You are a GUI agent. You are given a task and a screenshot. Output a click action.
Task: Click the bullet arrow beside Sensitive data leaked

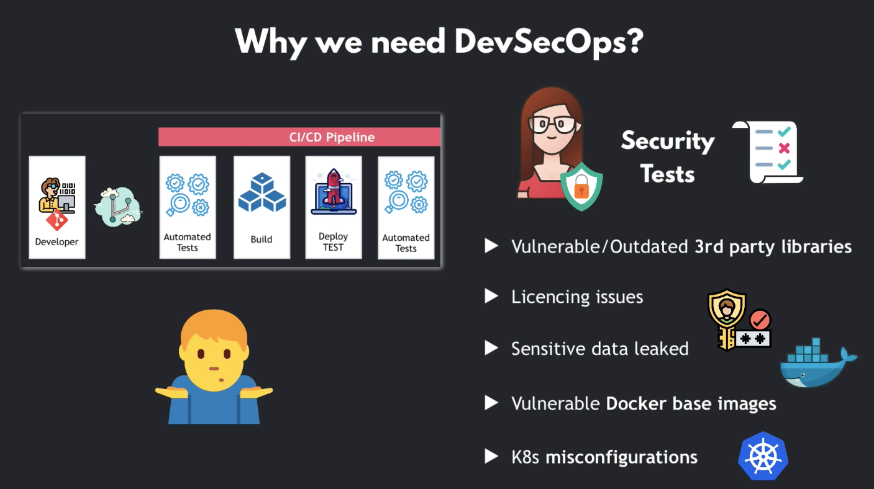pos(491,348)
